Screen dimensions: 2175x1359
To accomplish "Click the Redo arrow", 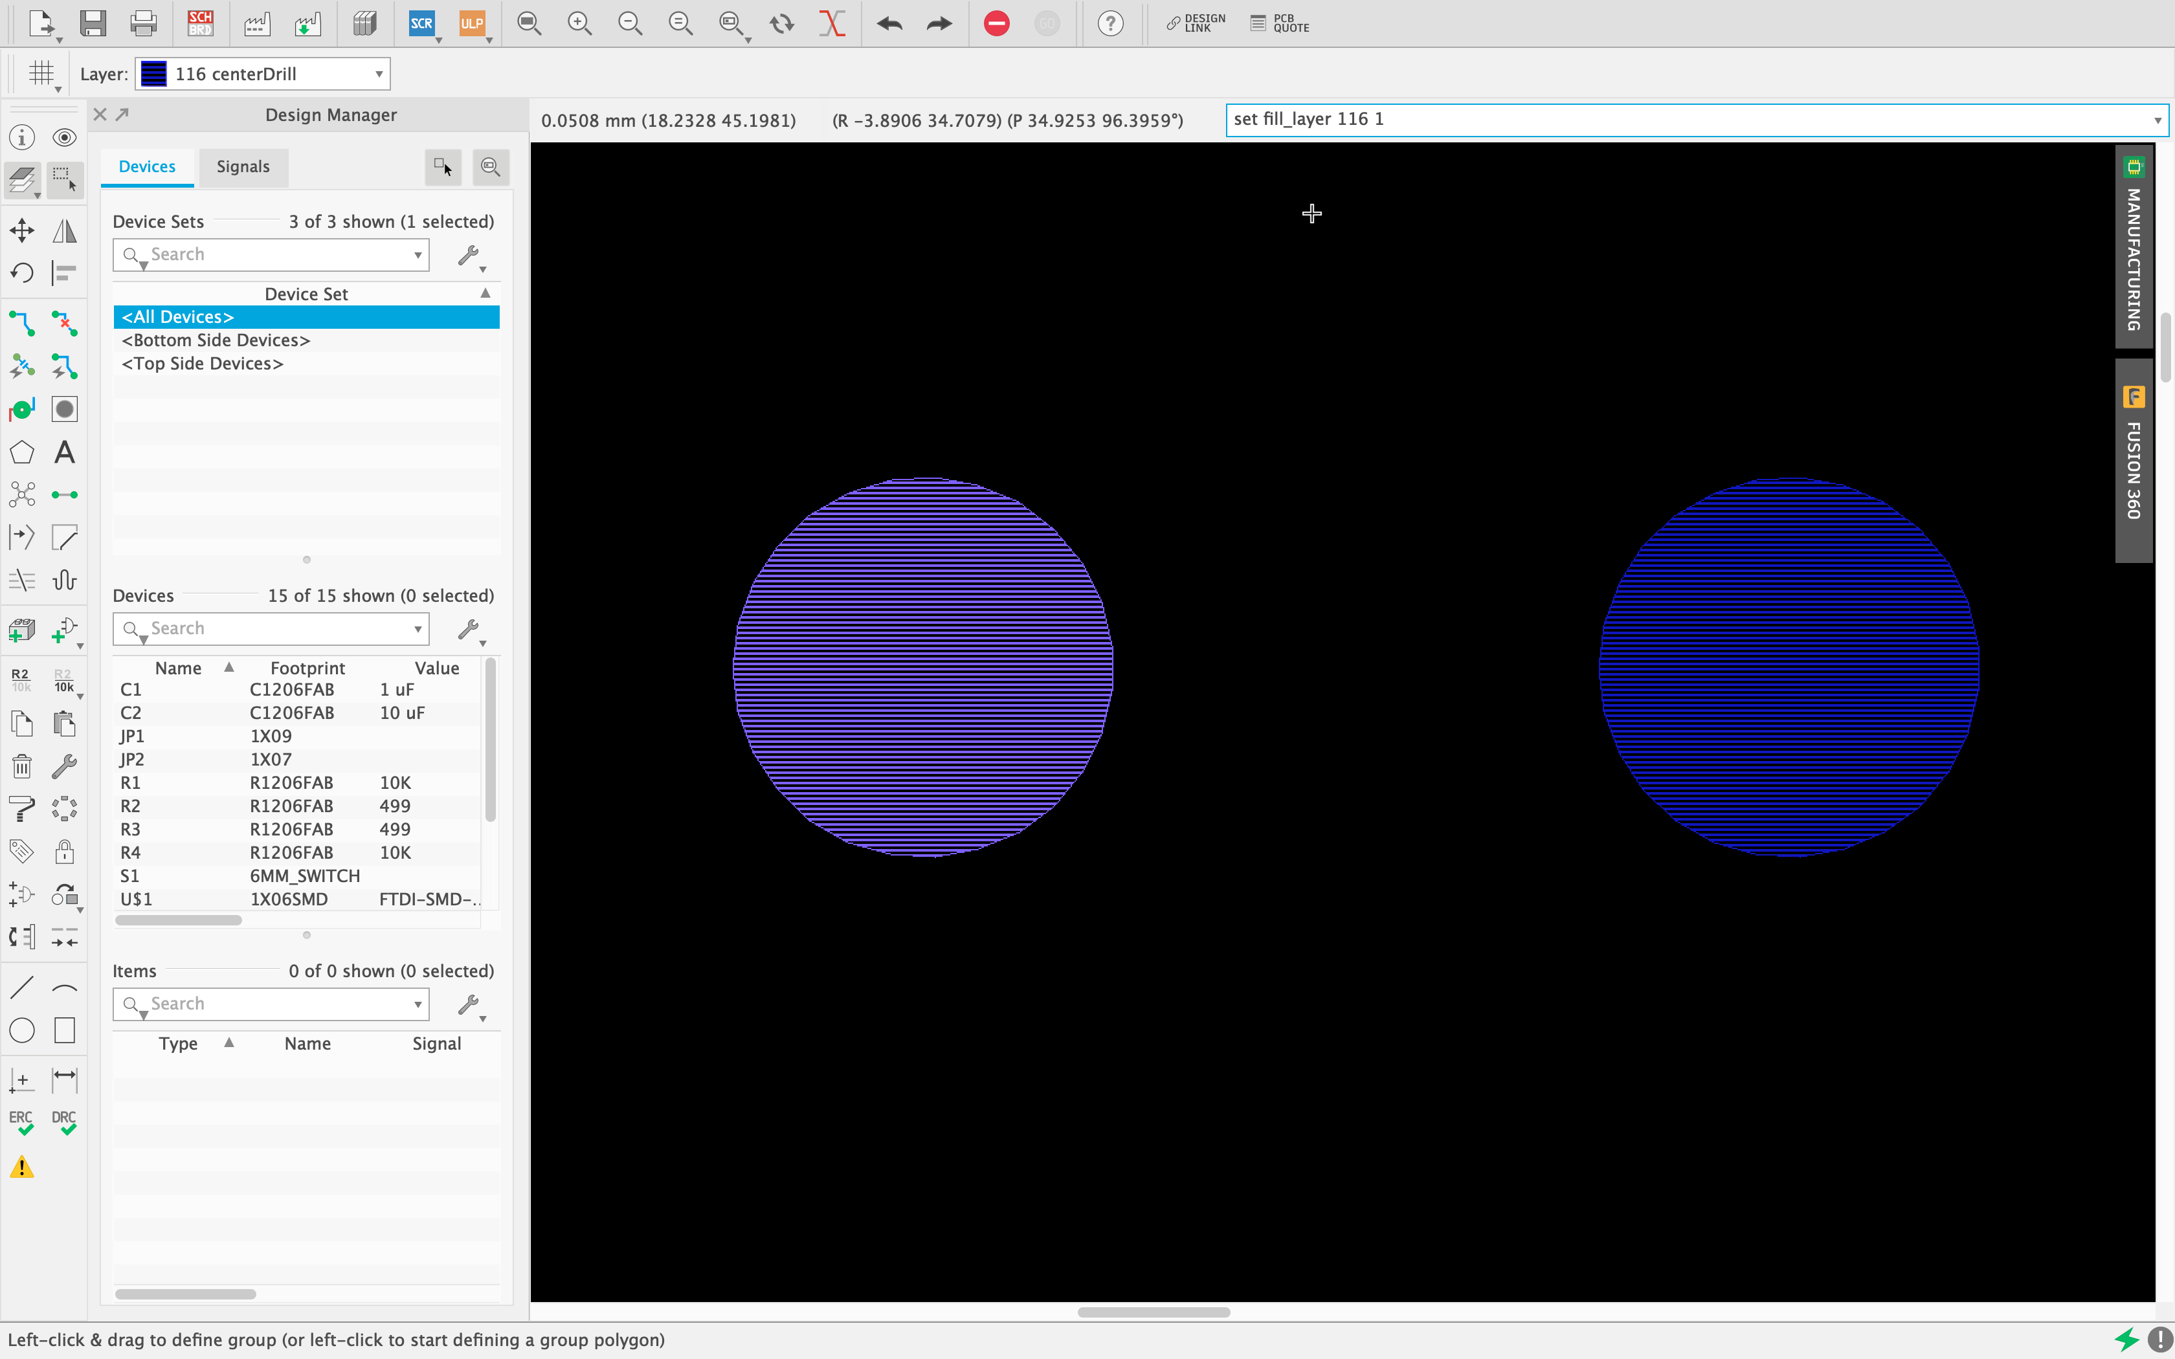I will coord(939,23).
